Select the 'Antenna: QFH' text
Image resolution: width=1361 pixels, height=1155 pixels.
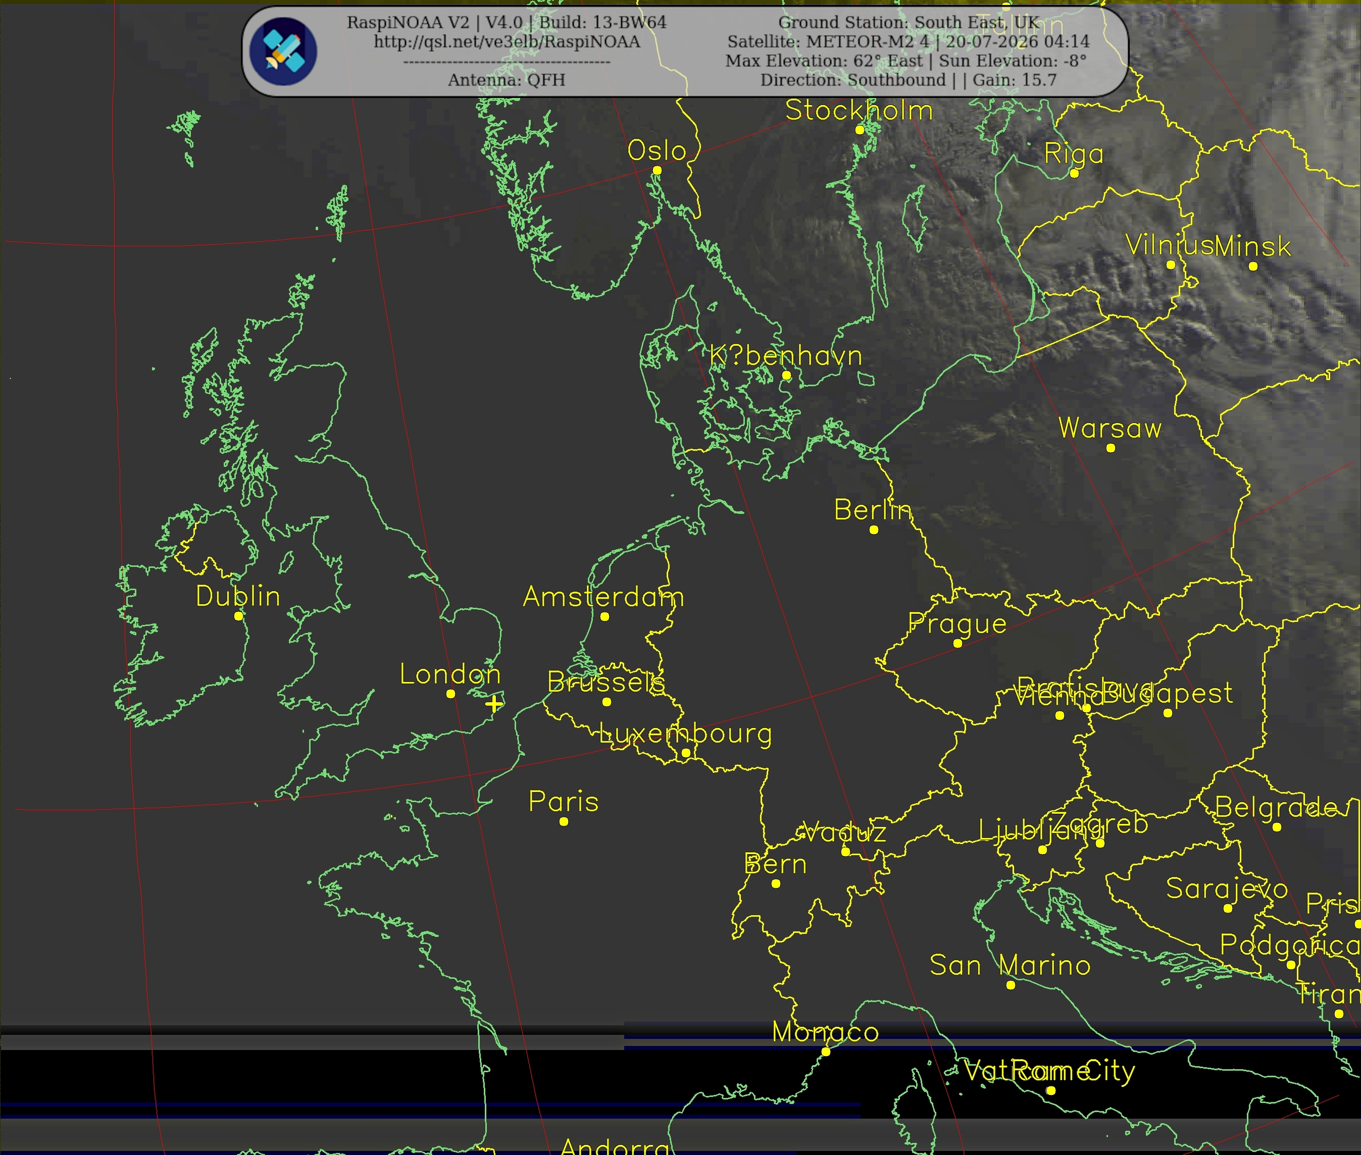pos(507,80)
